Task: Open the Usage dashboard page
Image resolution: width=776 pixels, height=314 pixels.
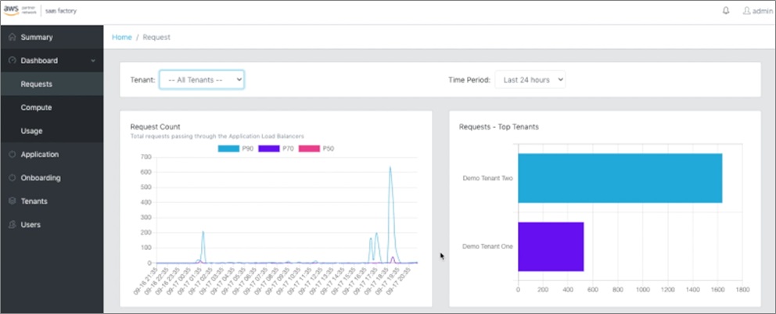Action: 31,131
